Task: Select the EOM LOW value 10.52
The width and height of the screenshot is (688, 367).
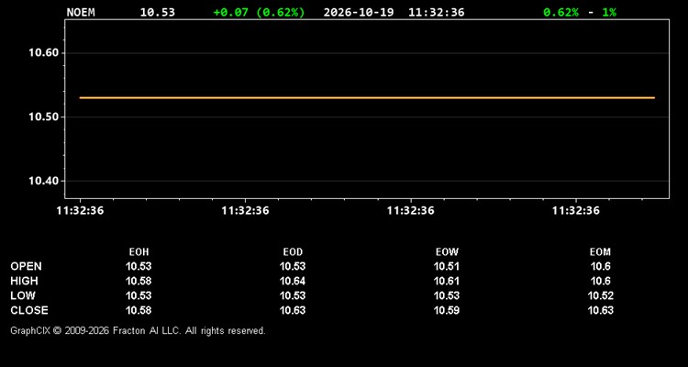Action: (x=600, y=295)
